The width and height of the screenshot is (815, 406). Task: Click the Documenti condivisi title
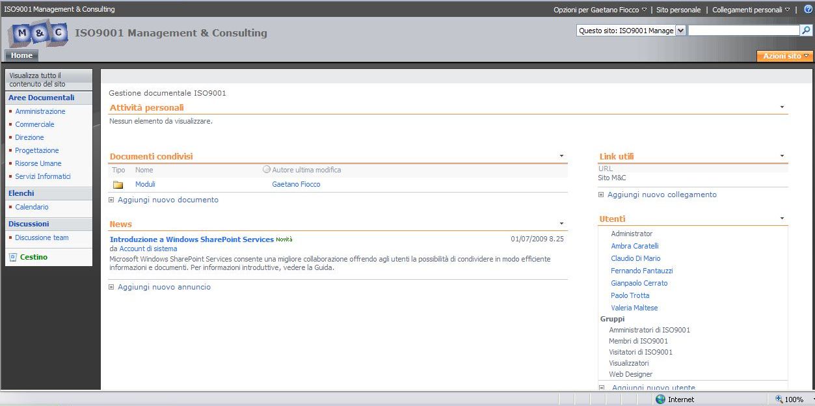(151, 156)
